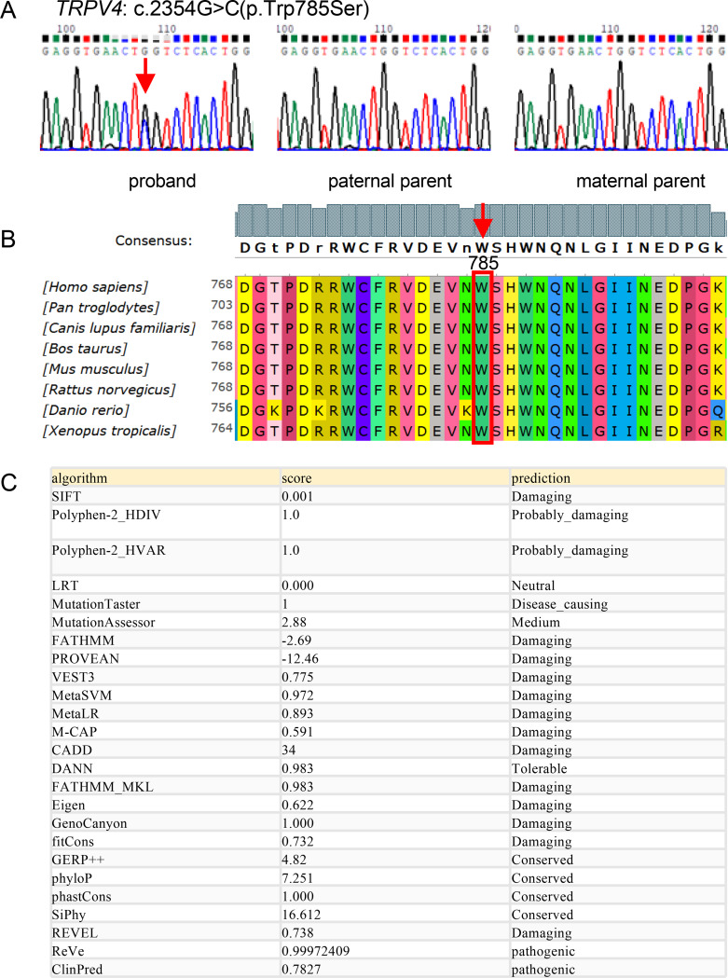Click the 'maternal parent' caption
Screen dimensions: 728x978
pyautogui.click(x=640, y=181)
